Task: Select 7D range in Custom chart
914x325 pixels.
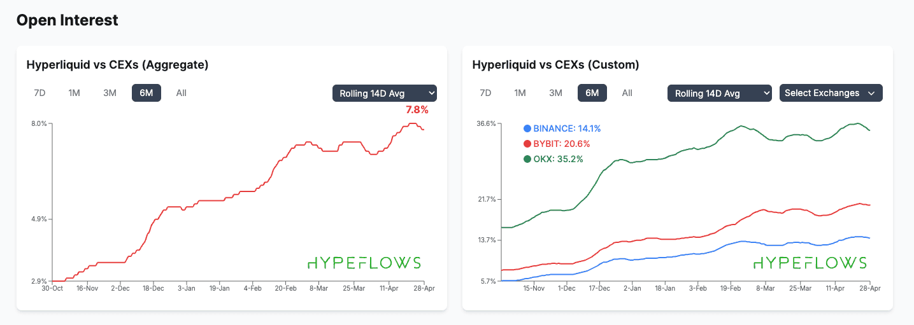Action: click(485, 93)
